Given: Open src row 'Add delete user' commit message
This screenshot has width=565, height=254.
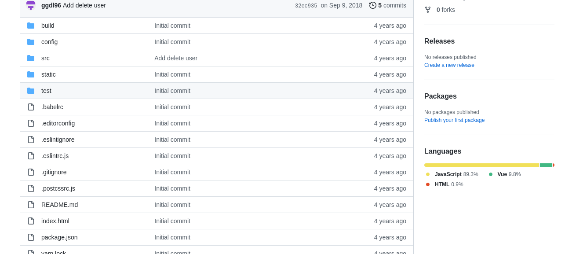Looking at the screenshot, I should [176, 58].
